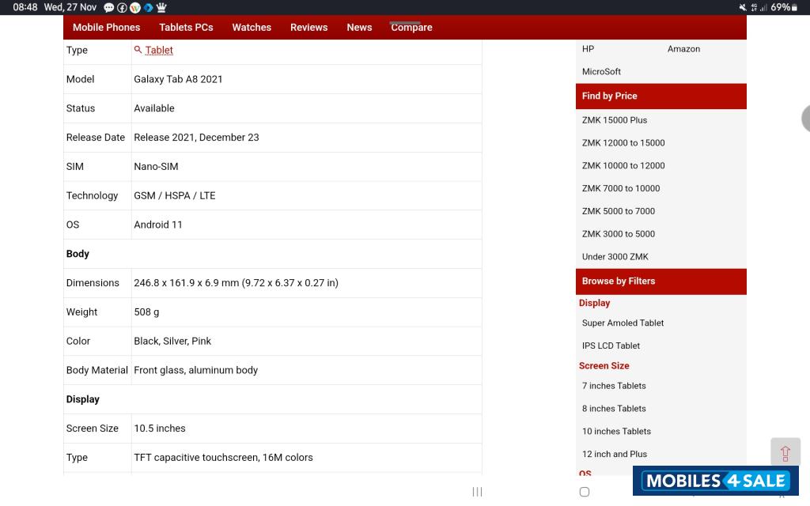Browse Super Amoled Tablet filter

pyautogui.click(x=623, y=323)
